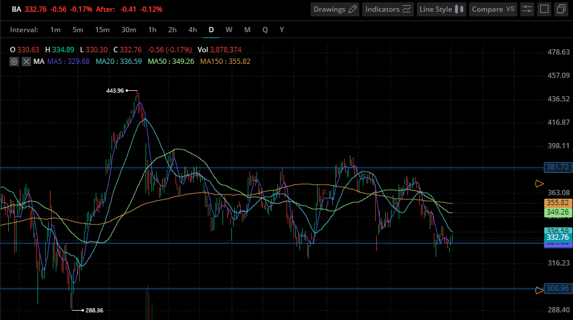Click the 349.26 MA50 price tag
Image resolution: width=573 pixels, height=320 pixels.
(x=558, y=212)
